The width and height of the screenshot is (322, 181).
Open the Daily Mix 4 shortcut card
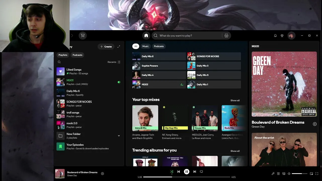(159, 75)
